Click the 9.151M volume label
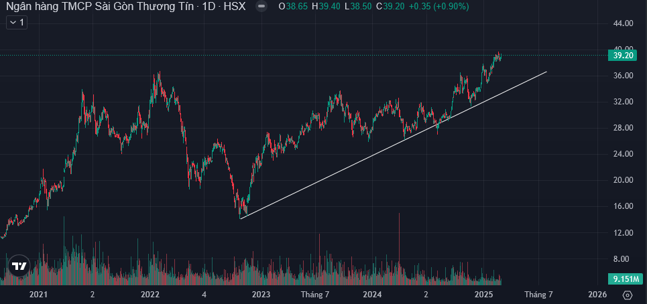The width and height of the screenshot is (647, 304). (x=626, y=279)
